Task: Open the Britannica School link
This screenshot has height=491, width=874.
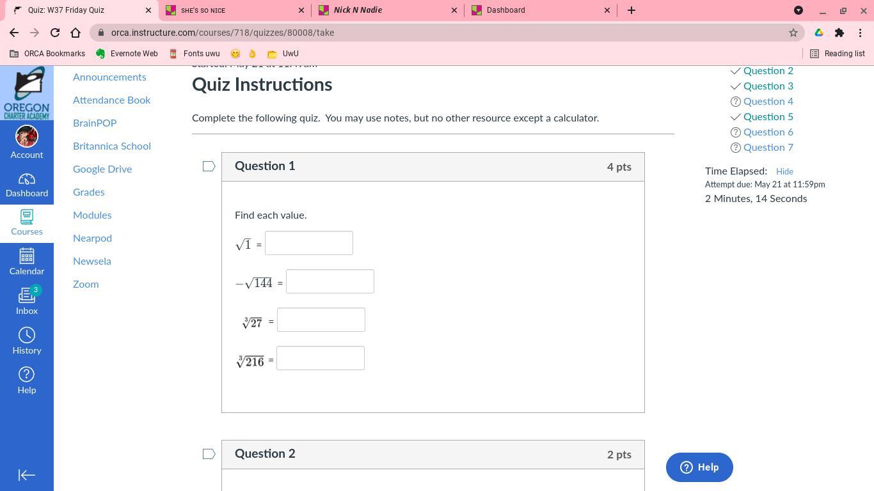Action: (x=112, y=146)
